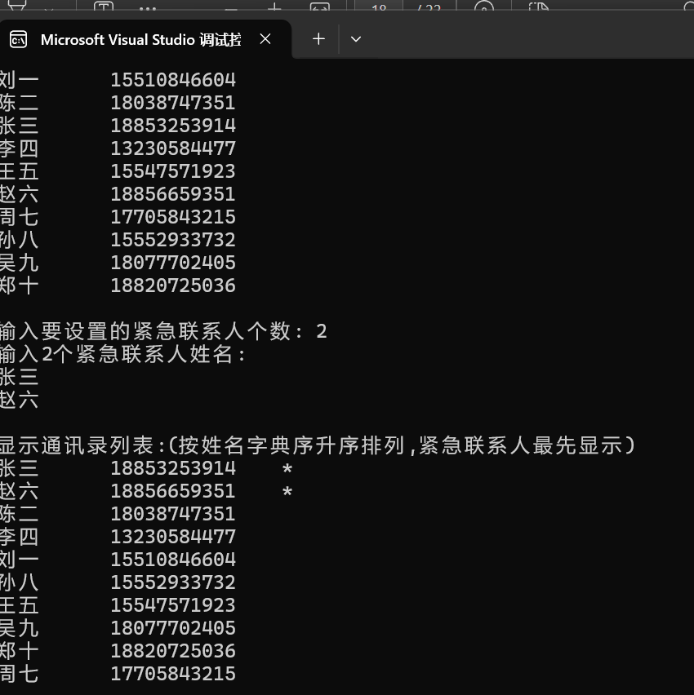
Task: Open the new tab dropdown menu
Action: [x=356, y=38]
